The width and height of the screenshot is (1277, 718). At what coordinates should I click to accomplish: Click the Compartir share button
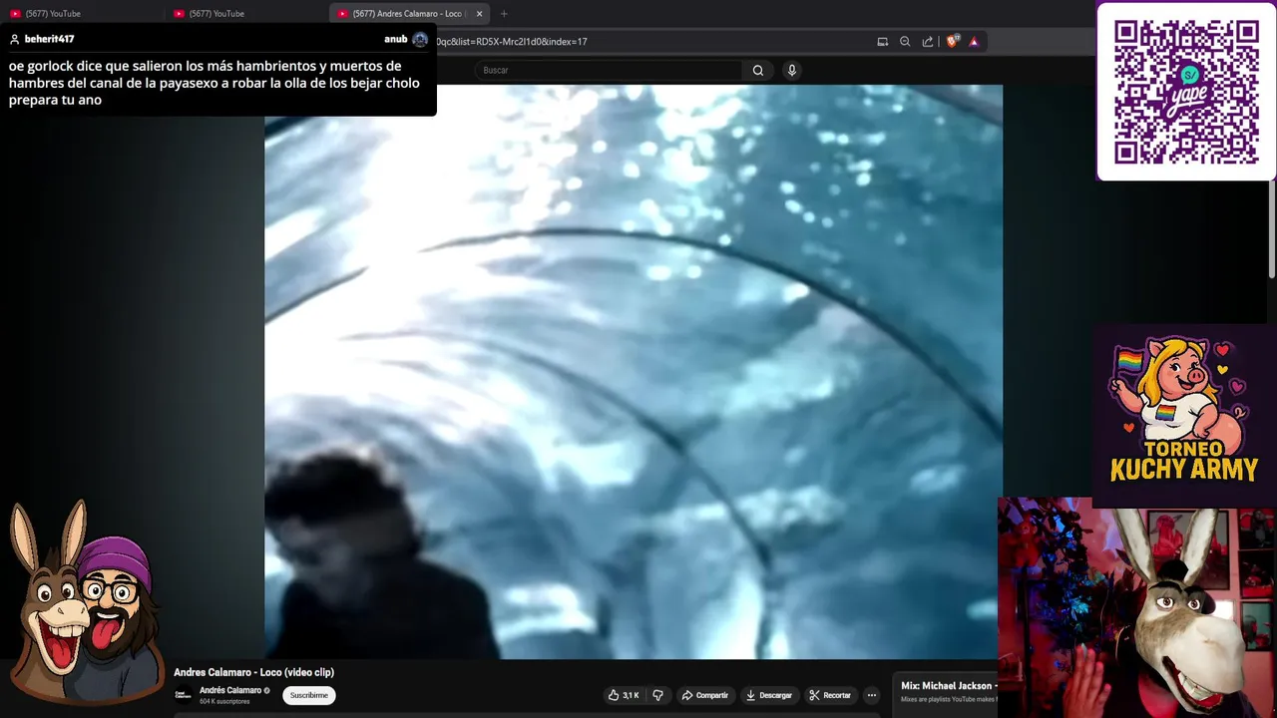pos(704,695)
